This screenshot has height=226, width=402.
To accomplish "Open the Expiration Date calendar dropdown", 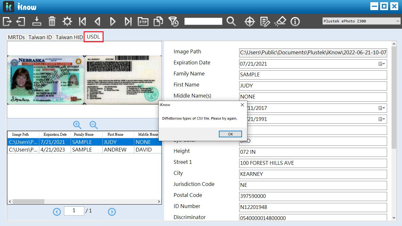I will click(x=382, y=64).
